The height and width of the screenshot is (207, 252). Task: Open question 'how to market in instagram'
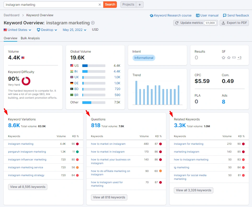(108, 152)
